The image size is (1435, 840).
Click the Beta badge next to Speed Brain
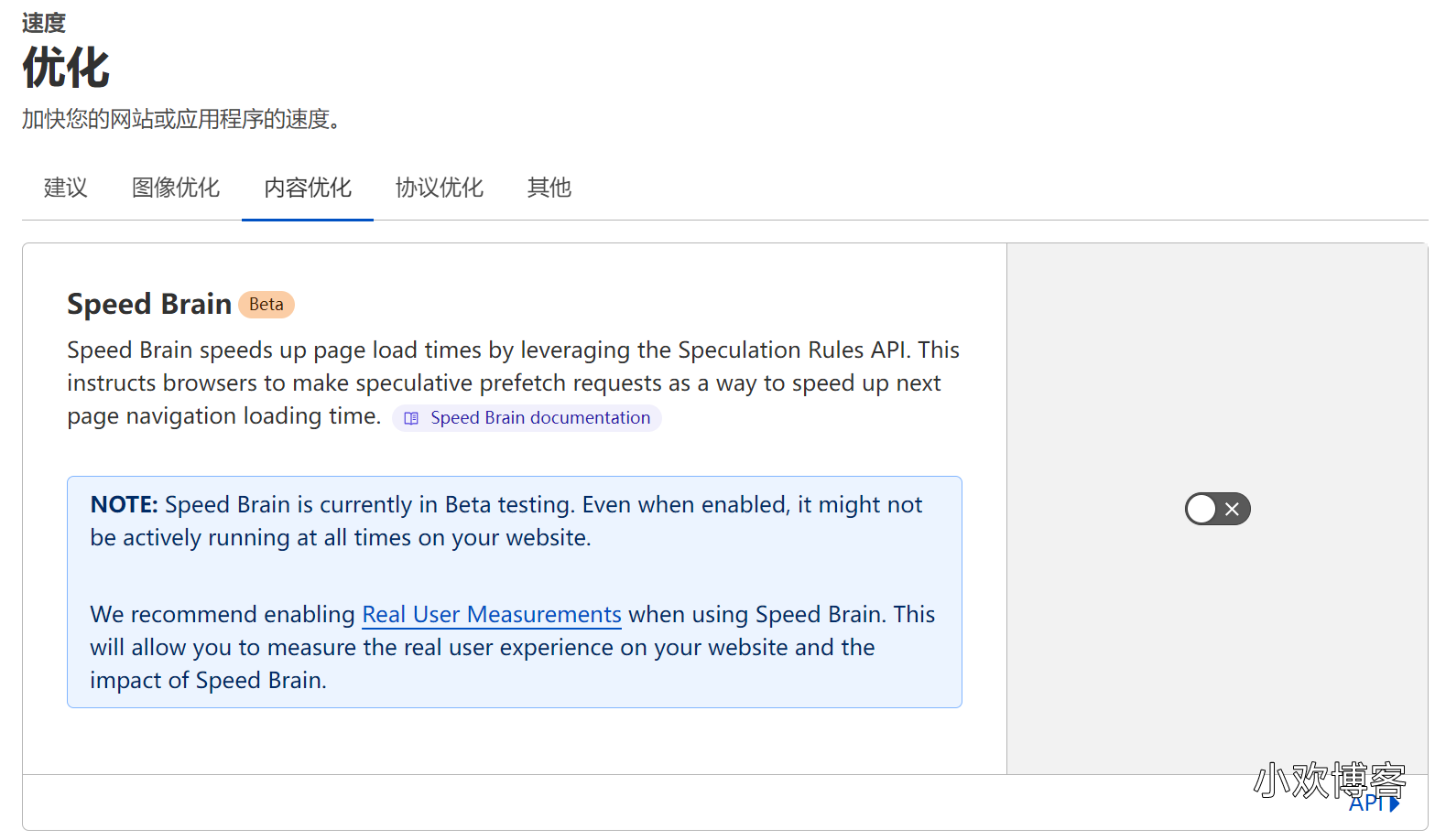266,305
